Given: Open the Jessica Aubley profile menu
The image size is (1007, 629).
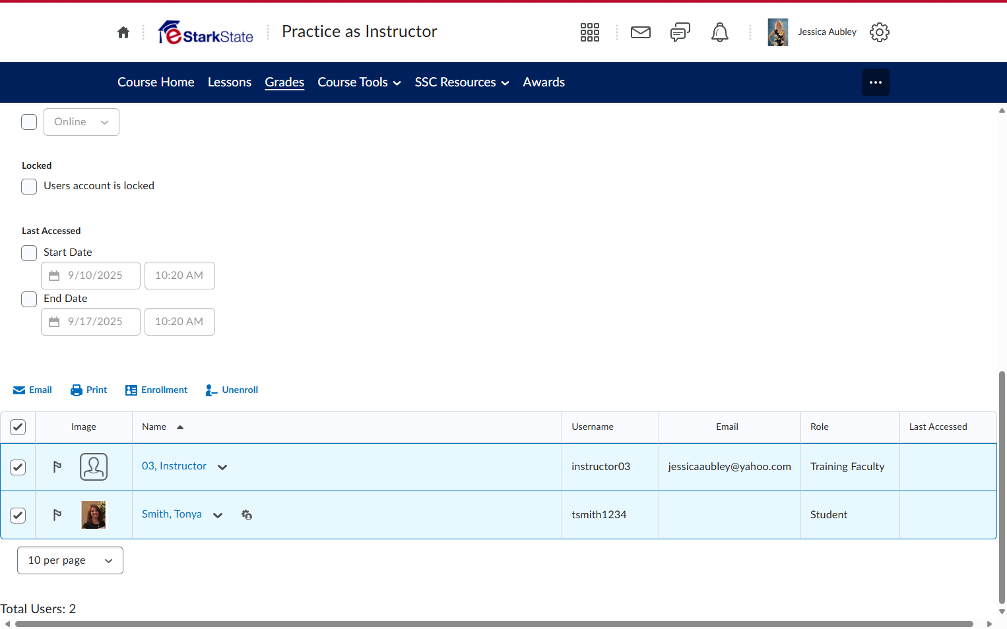Looking at the screenshot, I should click(x=812, y=32).
